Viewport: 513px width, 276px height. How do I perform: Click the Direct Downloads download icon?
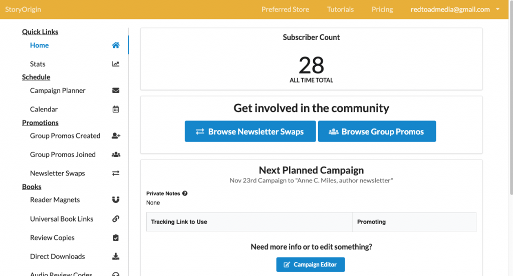pyautogui.click(x=116, y=256)
